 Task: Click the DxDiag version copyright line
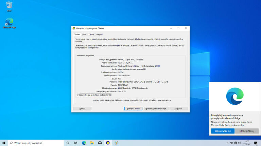point(132,100)
